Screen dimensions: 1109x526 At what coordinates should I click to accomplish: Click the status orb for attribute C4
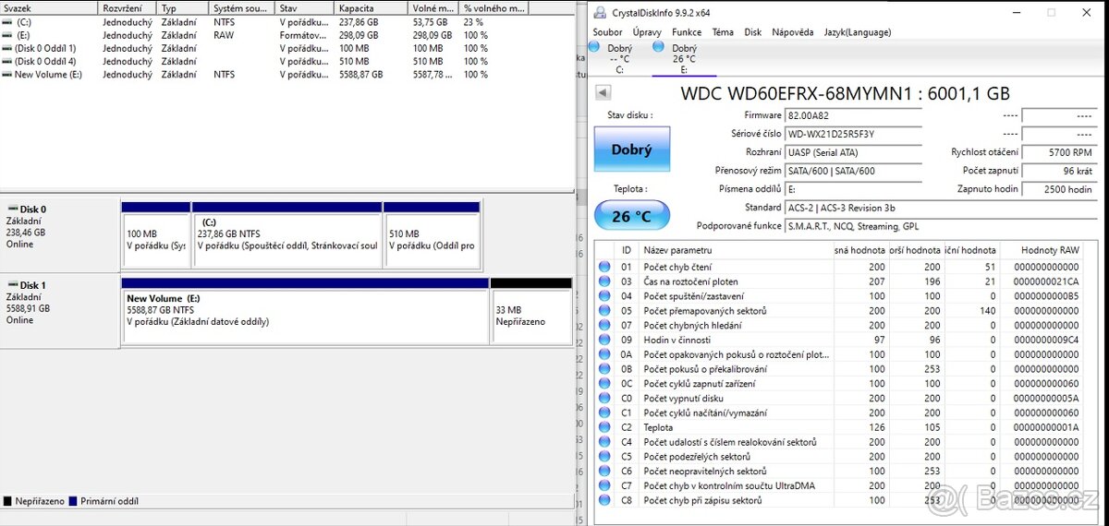pos(604,442)
